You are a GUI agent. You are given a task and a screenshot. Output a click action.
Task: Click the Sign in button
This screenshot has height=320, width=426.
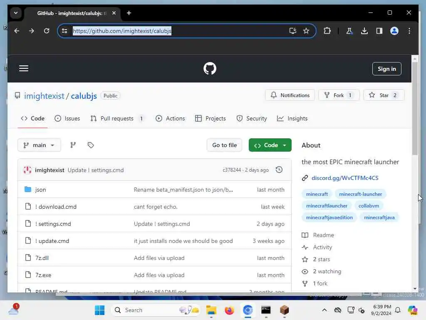tap(386, 69)
